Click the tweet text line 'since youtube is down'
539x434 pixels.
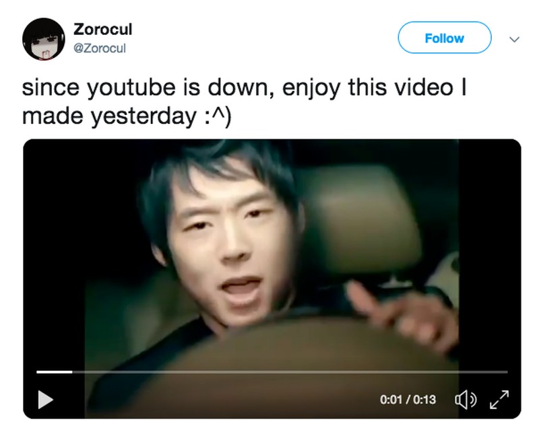pyautogui.click(x=145, y=87)
